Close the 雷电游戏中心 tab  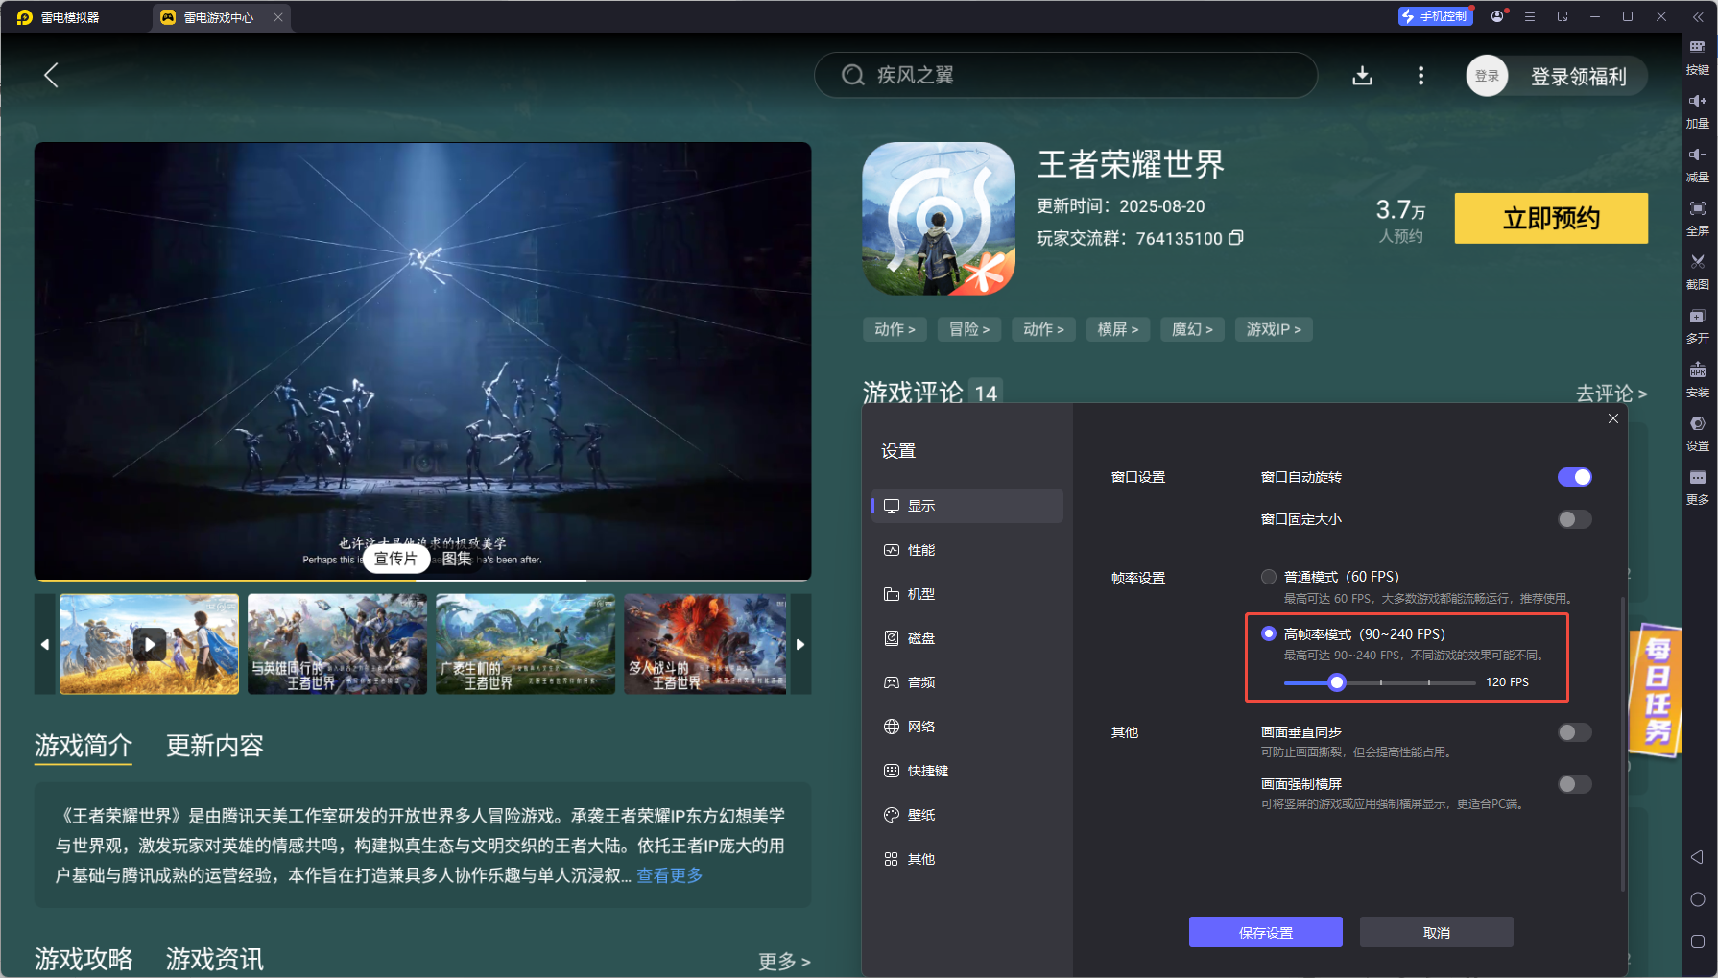pos(278,17)
